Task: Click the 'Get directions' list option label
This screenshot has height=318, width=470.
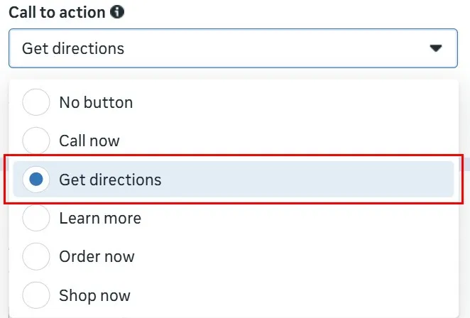Action: tap(110, 180)
